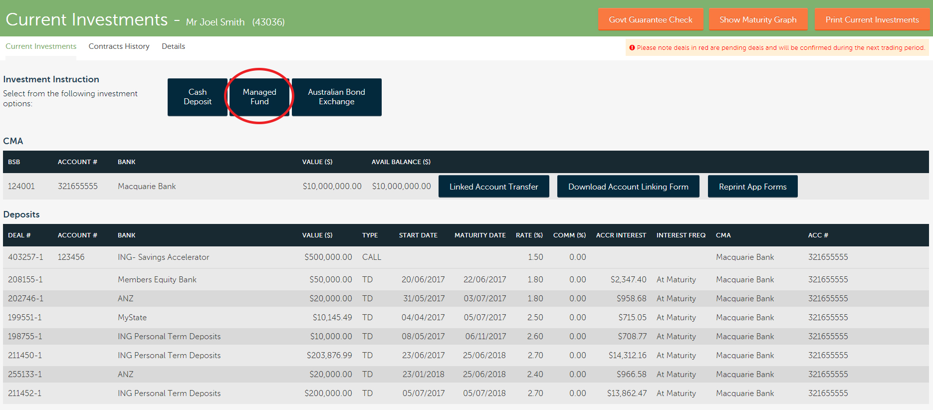Select the Managed Fund option
The width and height of the screenshot is (933, 410).
(259, 97)
